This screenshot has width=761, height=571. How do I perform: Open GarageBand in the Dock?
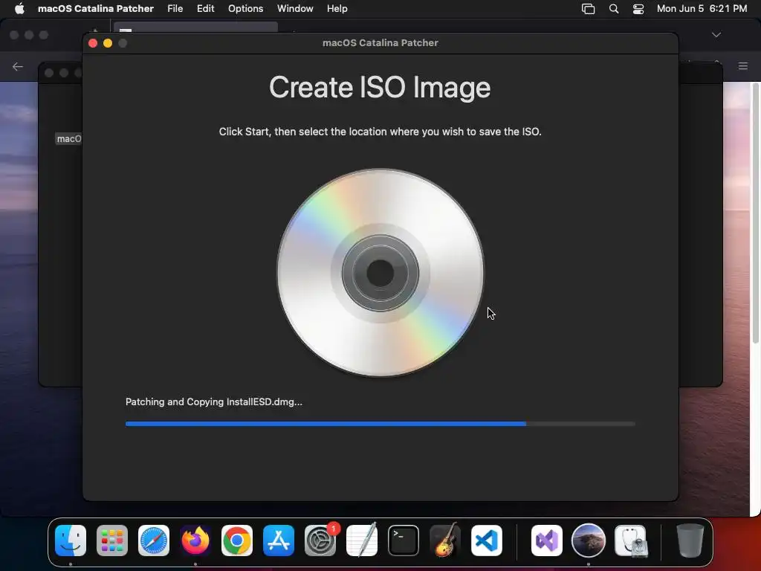coord(445,541)
